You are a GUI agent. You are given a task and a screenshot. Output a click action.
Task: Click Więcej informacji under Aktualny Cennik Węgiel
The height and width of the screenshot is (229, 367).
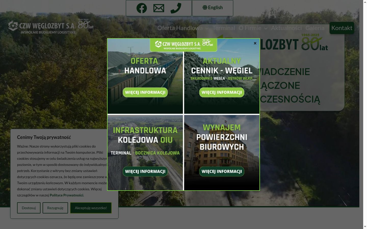(222, 92)
